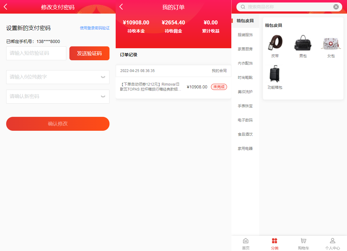Select 家居厨房 in the category sidebar
The width and height of the screenshot is (347, 251).
(x=245, y=49)
